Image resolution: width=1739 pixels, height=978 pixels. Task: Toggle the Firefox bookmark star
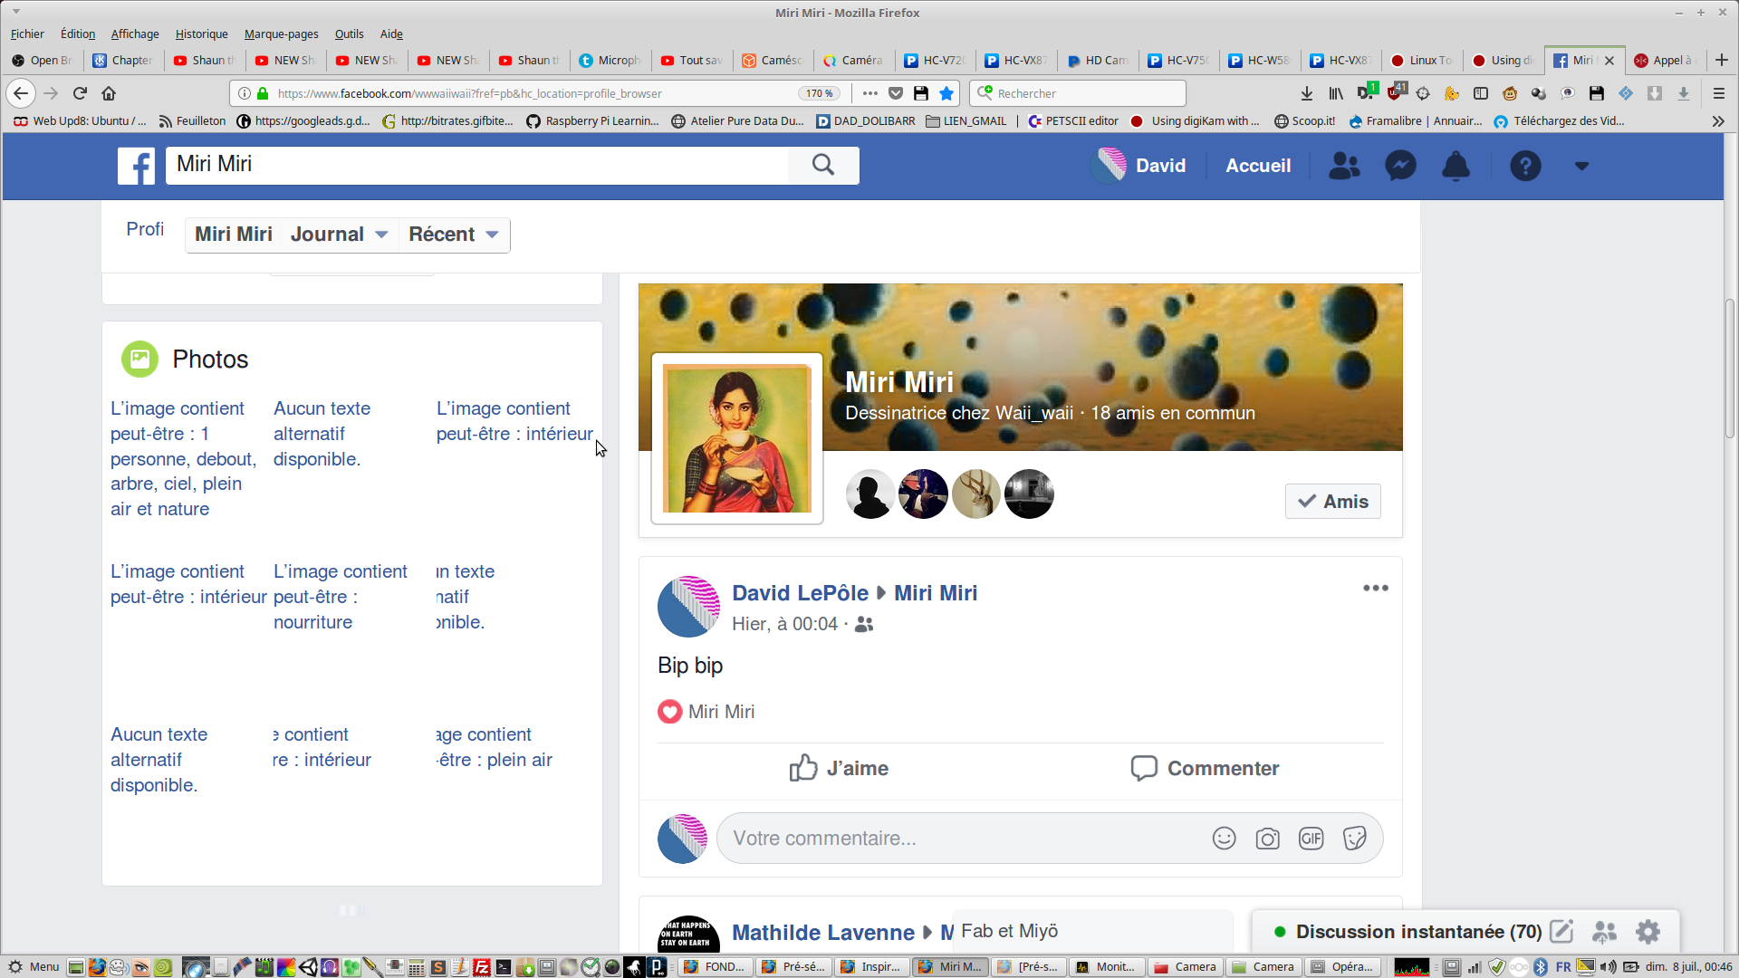[x=946, y=93]
